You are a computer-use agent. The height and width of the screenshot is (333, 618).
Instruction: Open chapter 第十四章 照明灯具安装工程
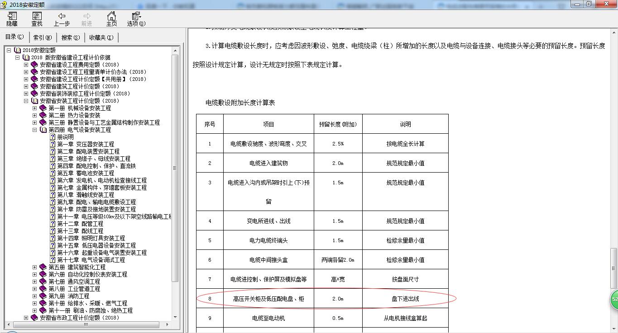click(x=91, y=238)
